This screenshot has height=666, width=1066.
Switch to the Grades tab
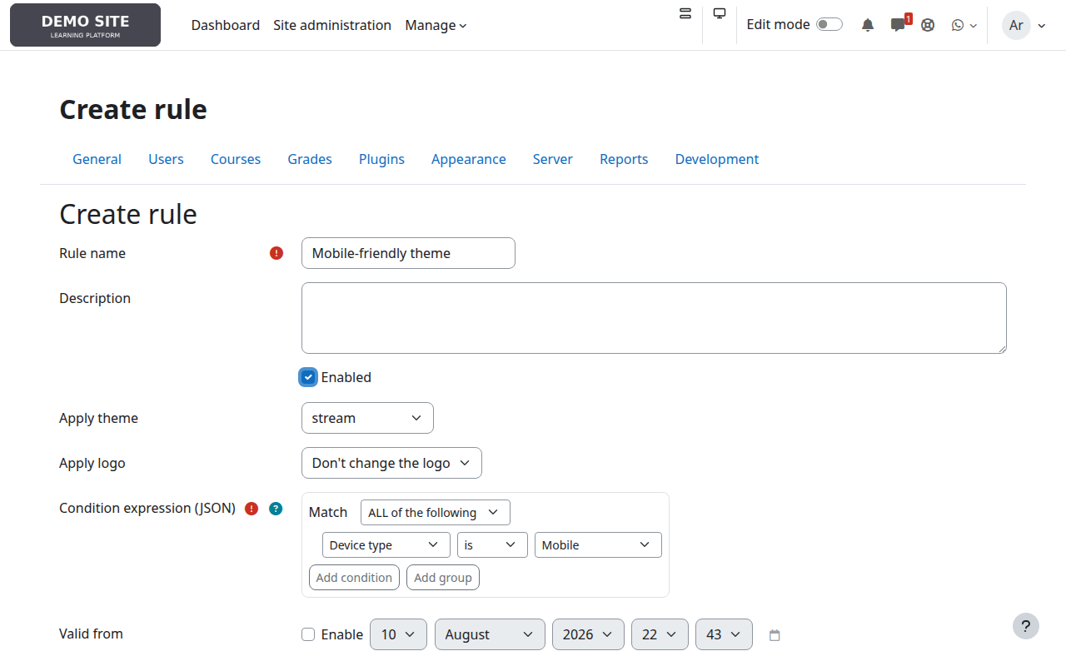pyautogui.click(x=310, y=159)
